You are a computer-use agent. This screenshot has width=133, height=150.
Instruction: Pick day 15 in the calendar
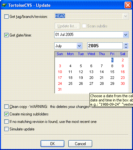(112, 72)
